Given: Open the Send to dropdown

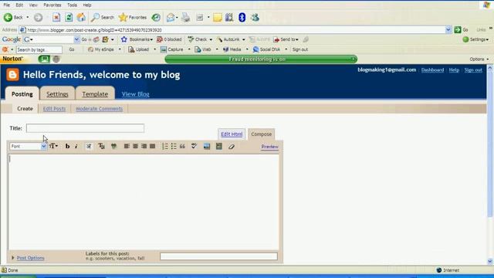Looking at the screenshot, I should pos(286,39).
